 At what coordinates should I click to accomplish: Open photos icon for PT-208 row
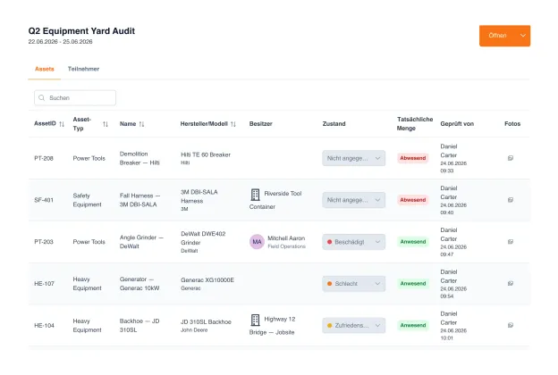(x=511, y=158)
